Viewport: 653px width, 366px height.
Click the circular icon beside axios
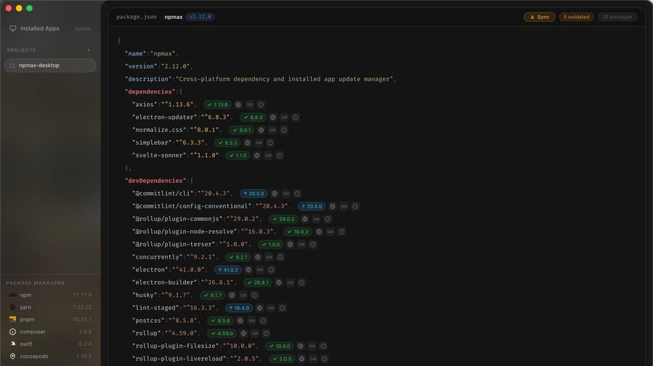tap(261, 105)
